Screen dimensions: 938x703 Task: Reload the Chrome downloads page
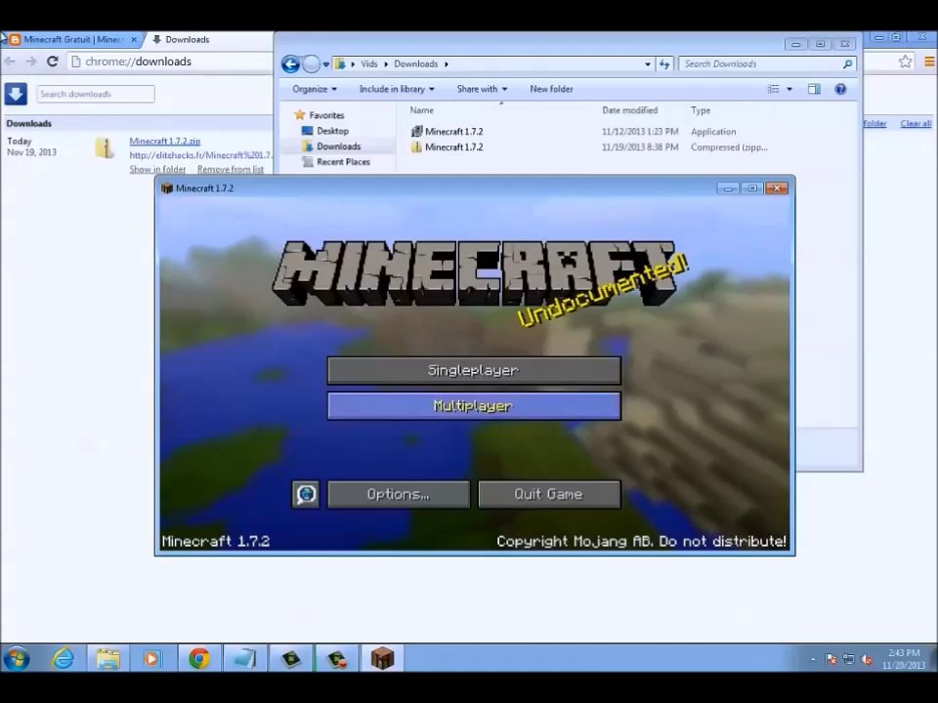pos(52,62)
